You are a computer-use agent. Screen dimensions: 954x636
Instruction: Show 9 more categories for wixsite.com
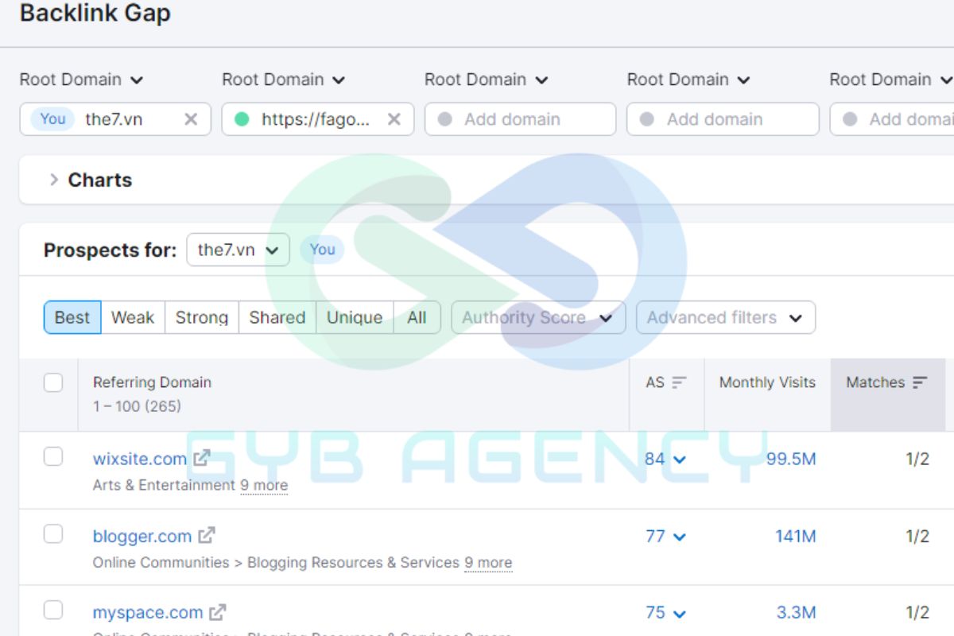[x=264, y=485]
